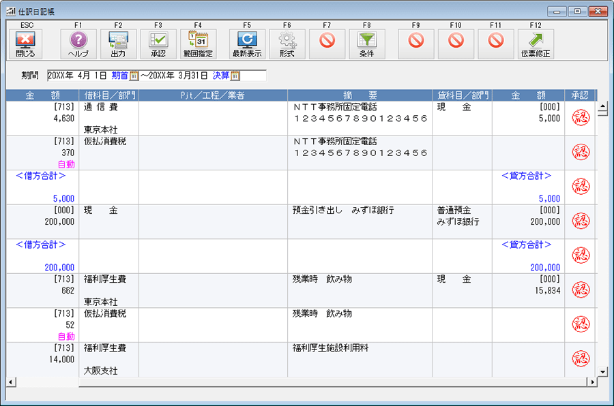614x406 pixels.
Task: Click the 認 stamp on the first 仮払消費税 row
Action: (581, 152)
